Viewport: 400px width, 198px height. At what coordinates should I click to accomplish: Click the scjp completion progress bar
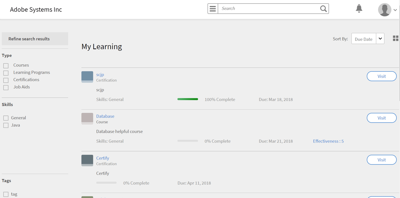[187, 99]
